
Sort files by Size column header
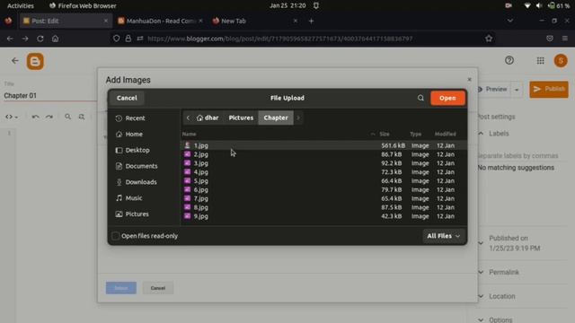385,134
